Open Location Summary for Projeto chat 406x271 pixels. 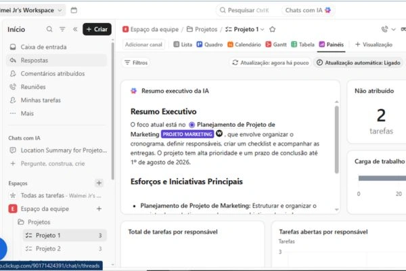[58, 150]
